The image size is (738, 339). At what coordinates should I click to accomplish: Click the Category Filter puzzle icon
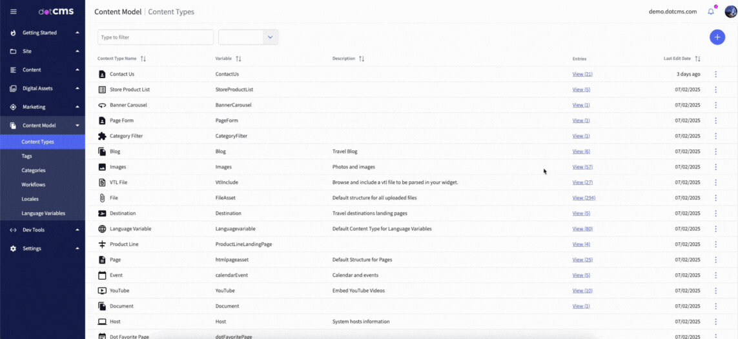[102, 136]
